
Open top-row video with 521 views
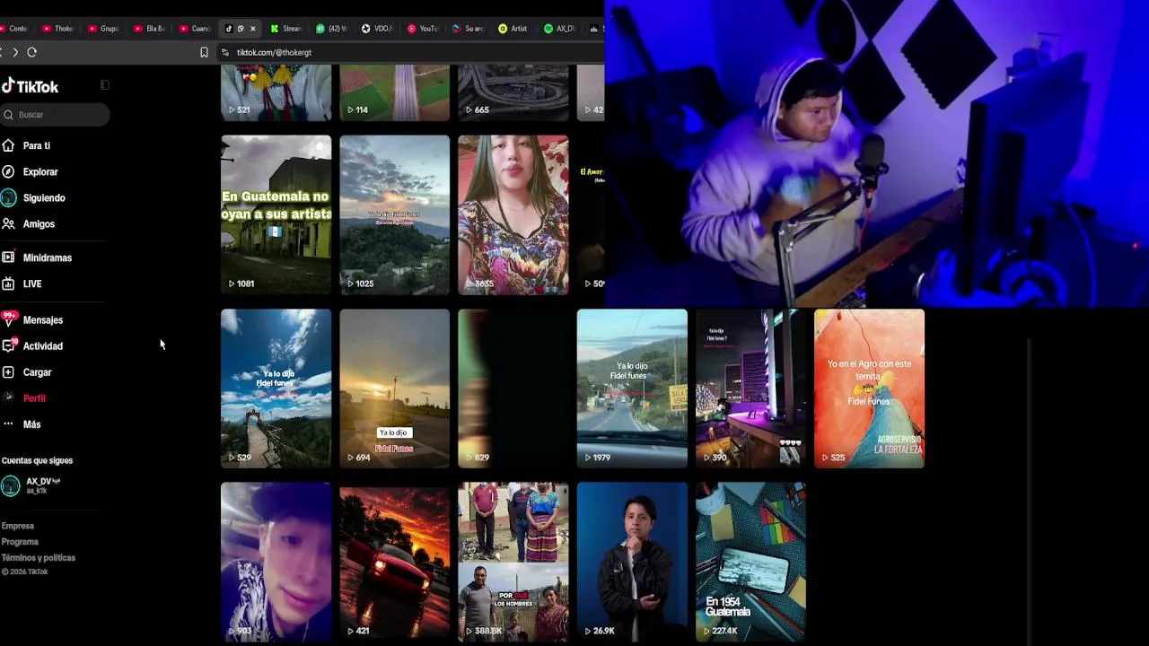(276, 93)
